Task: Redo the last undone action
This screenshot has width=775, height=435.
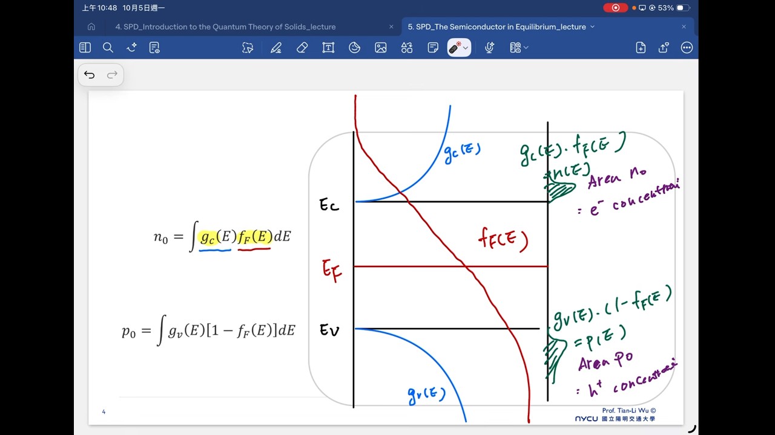Action: 112,75
